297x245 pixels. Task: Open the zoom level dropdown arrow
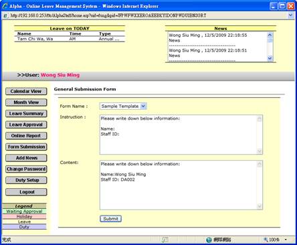(x=286, y=240)
